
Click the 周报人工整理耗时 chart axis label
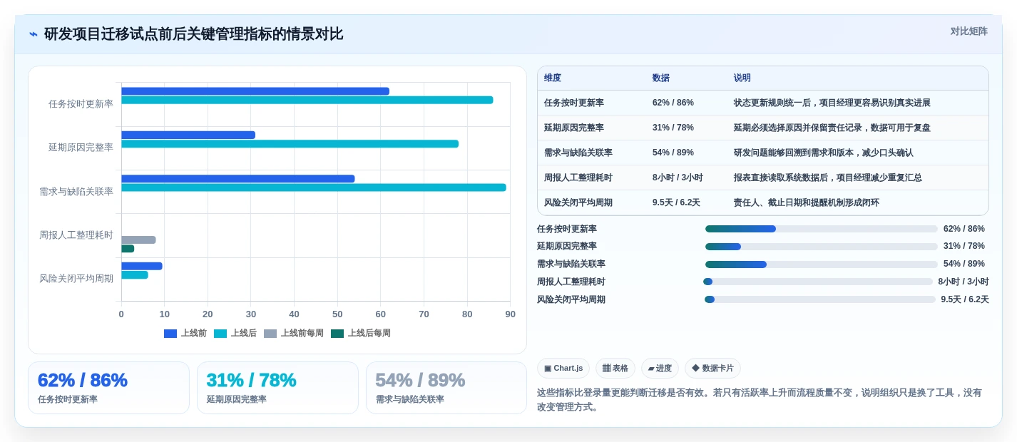coord(76,235)
